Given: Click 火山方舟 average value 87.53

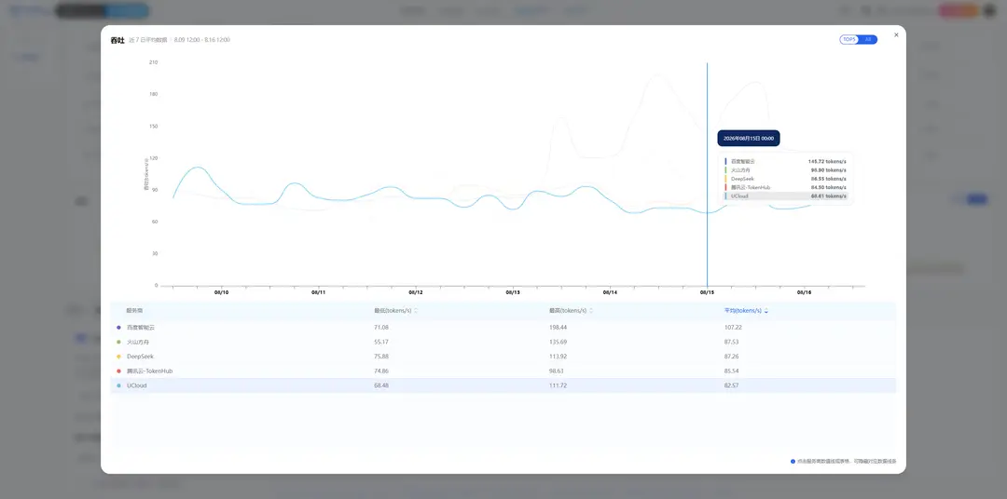Looking at the screenshot, I should tap(732, 342).
